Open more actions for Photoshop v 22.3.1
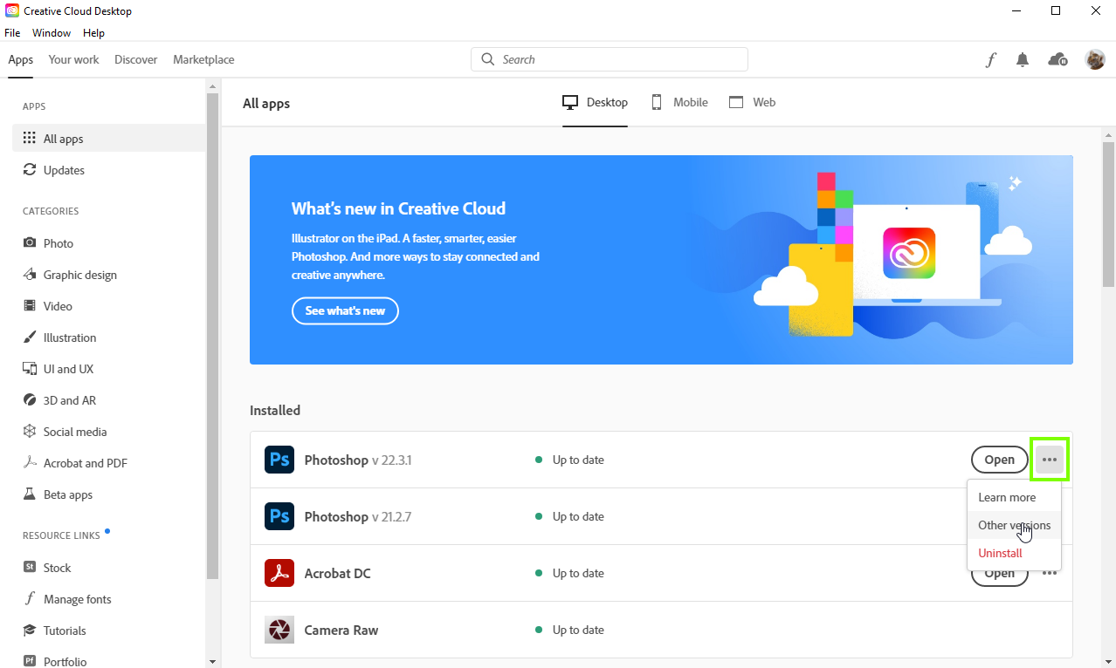1116x668 pixels. pyautogui.click(x=1050, y=460)
